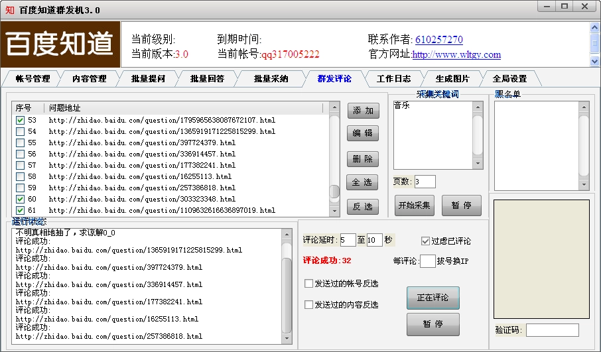This screenshot has width=601, height=352.
Task: Click the 每评论 count input field
Action: (428, 261)
